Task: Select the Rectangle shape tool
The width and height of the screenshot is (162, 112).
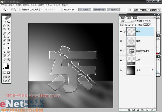Action: pos(8,51)
